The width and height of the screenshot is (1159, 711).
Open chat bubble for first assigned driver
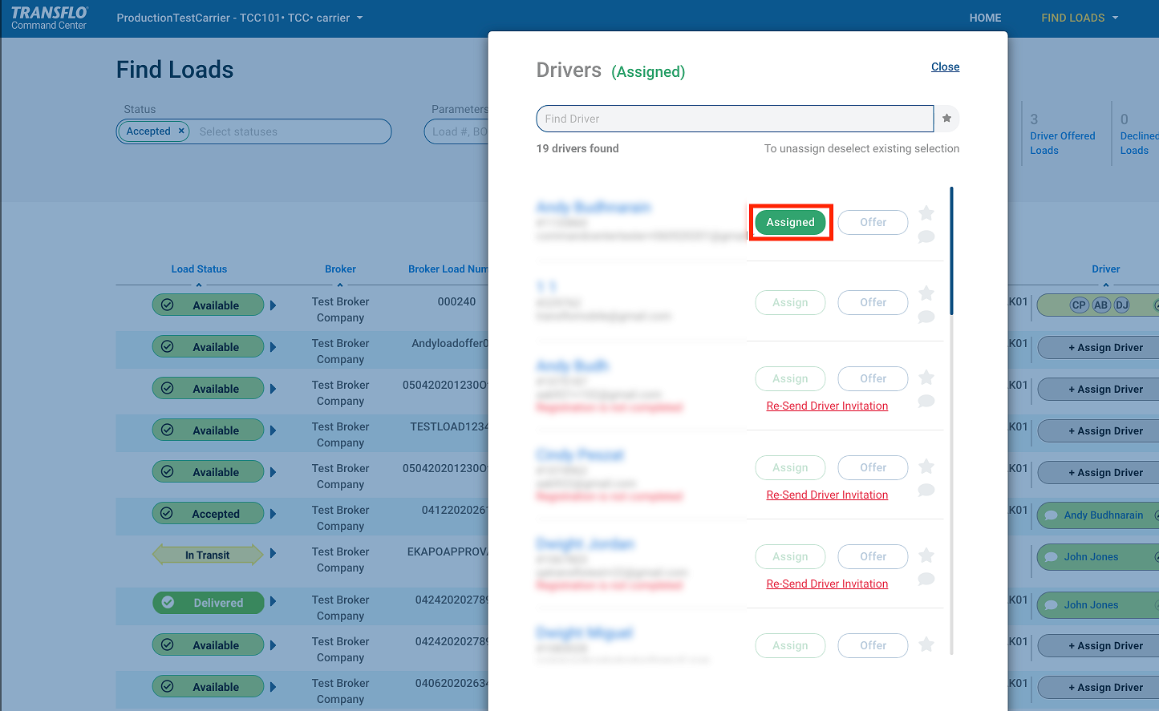(x=926, y=236)
